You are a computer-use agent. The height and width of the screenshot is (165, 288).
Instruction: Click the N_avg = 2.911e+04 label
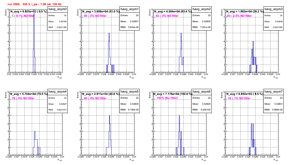click(101, 94)
